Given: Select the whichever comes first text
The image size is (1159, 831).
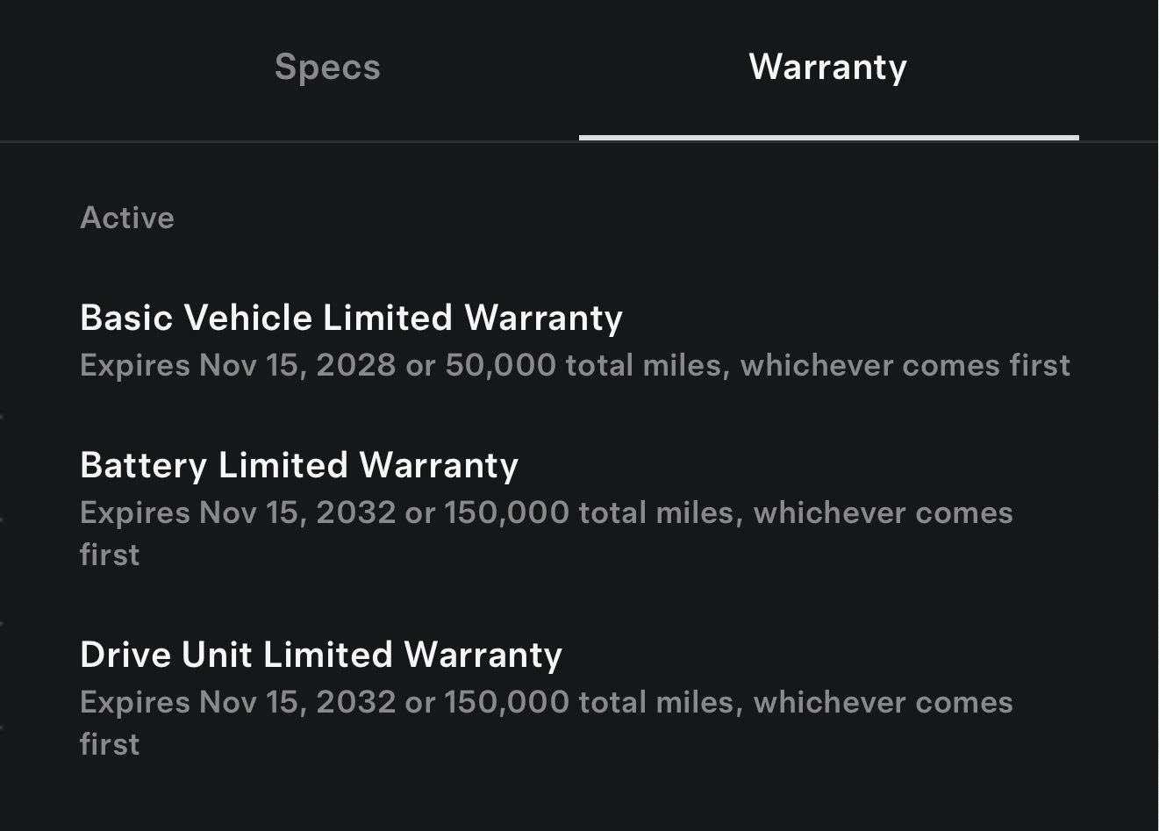Looking at the screenshot, I should point(906,365).
